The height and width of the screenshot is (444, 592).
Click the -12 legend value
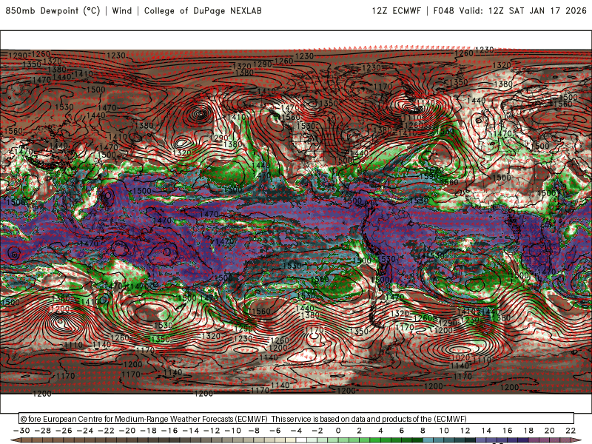pyautogui.click(x=212, y=431)
